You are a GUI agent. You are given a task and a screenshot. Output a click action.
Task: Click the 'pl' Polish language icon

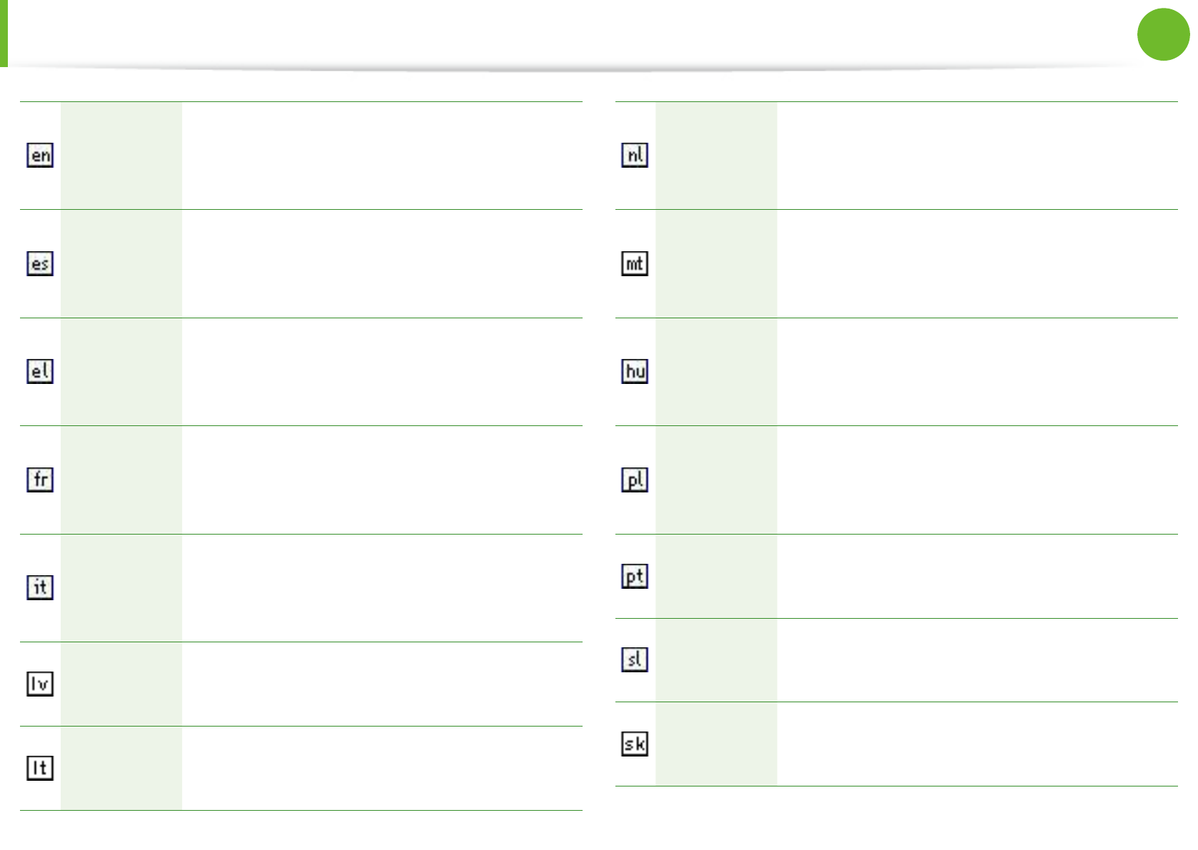point(635,480)
